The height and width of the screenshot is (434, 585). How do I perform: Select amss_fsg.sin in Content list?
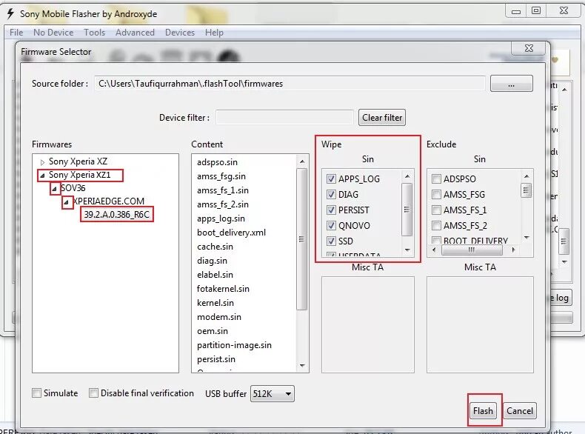(221, 176)
